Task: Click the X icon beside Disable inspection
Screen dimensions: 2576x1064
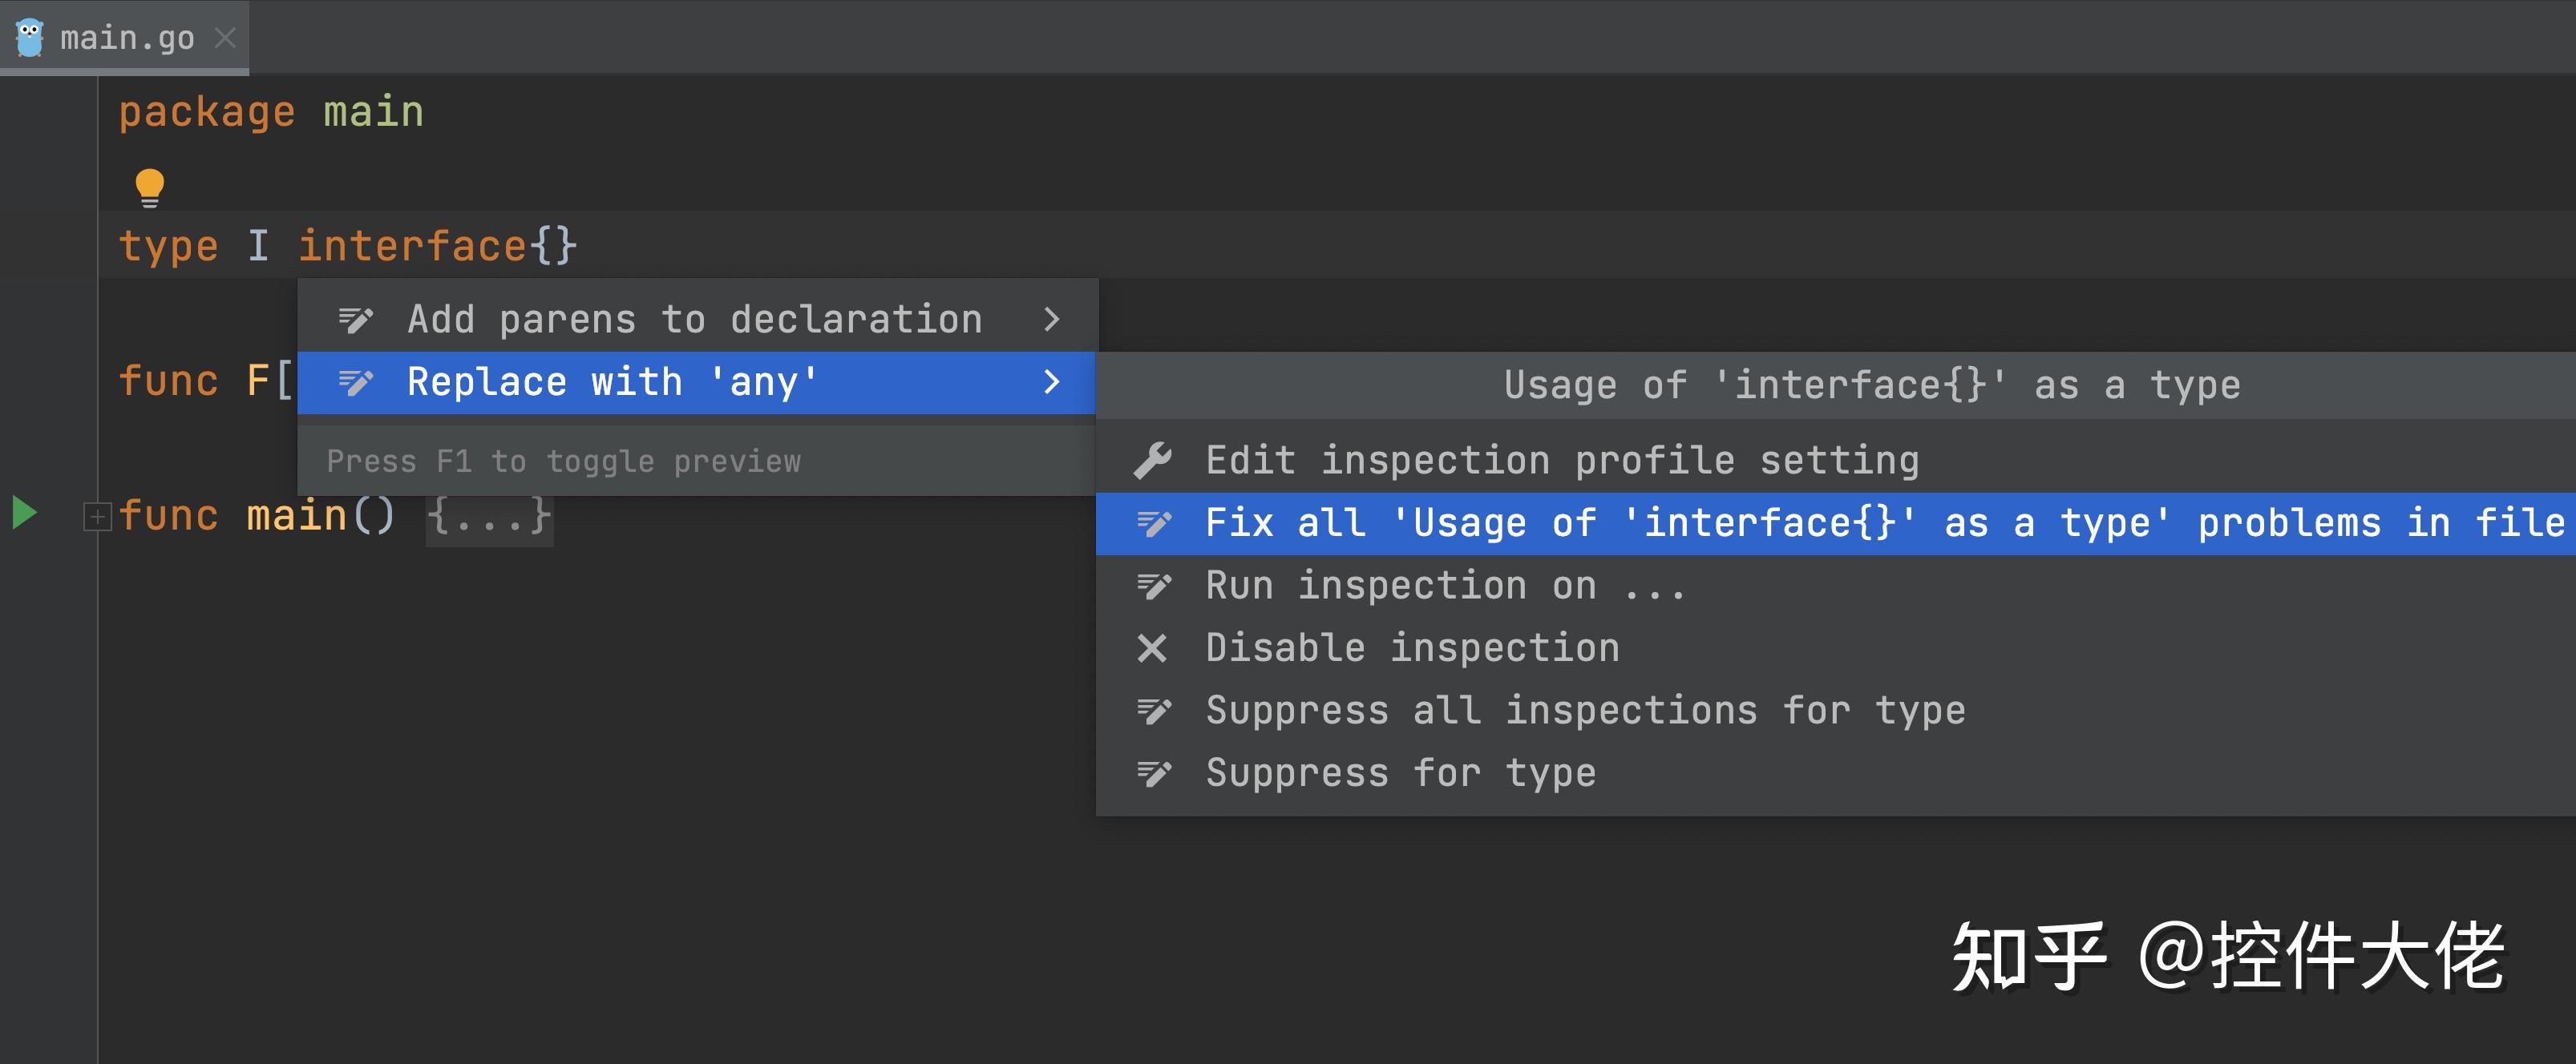Action: 1152,648
